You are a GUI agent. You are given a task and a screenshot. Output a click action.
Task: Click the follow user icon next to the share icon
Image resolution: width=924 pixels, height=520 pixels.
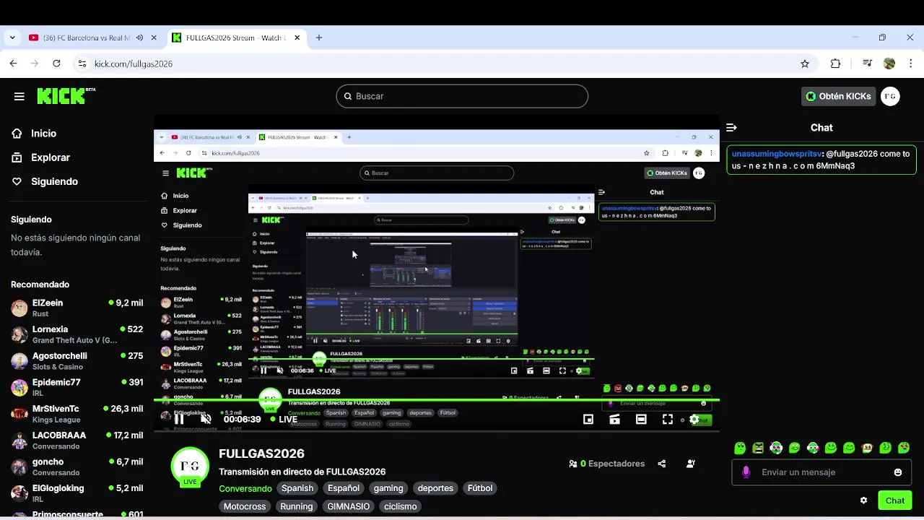click(x=691, y=464)
